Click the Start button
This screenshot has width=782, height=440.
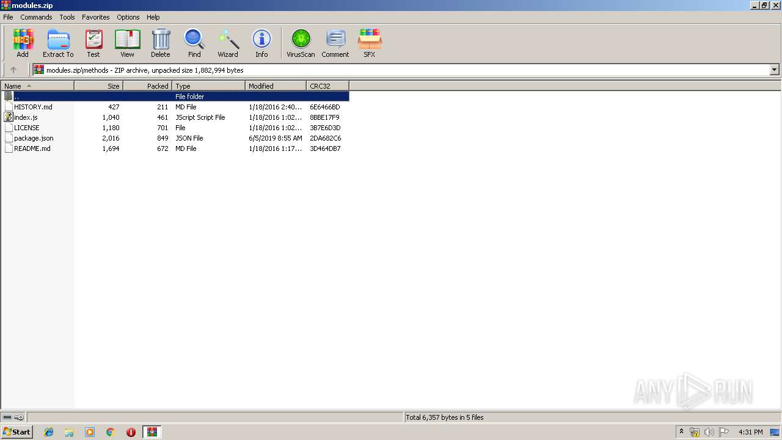pos(17,432)
